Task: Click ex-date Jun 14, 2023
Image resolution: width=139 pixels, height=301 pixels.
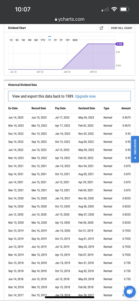Action: pyautogui.click(x=16, y=118)
